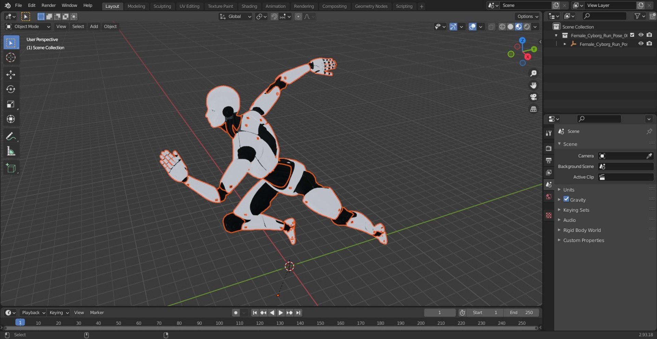Open the Render properties tab
657x339 pixels.
pos(549,148)
